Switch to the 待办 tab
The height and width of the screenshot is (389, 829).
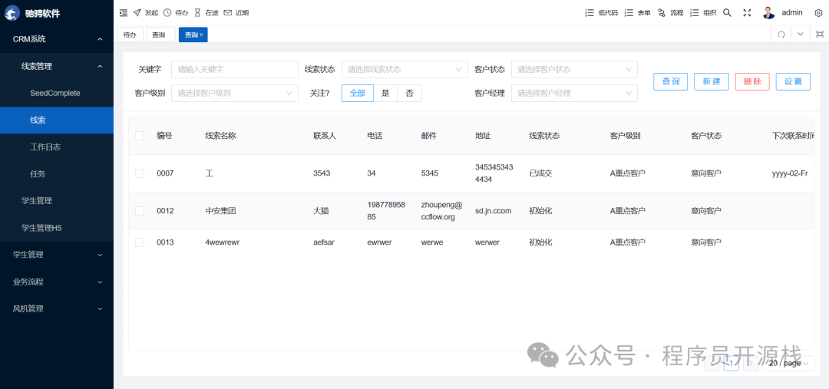(x=130, y=35)
